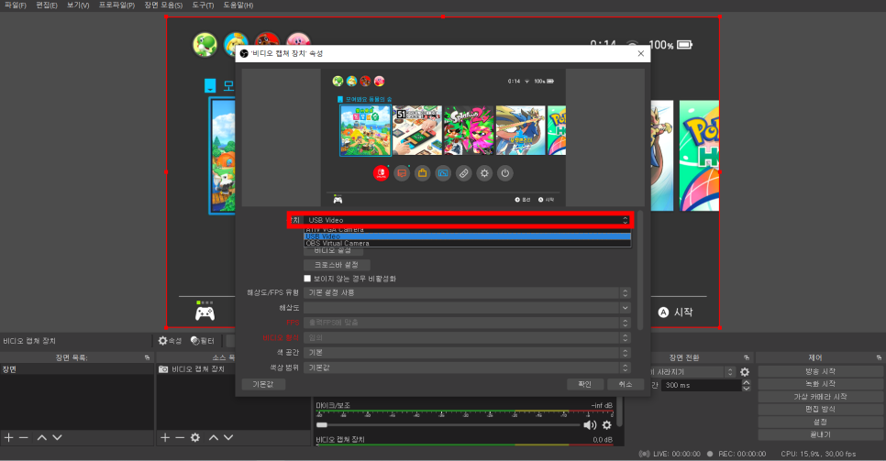Image resolution: width=886 pixels, height=461 pixels.
Task: Open the 보기(V) menu
Action: [78, 5]
